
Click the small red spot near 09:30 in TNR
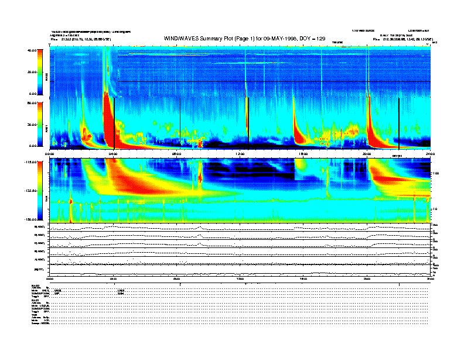coord(200,177)
